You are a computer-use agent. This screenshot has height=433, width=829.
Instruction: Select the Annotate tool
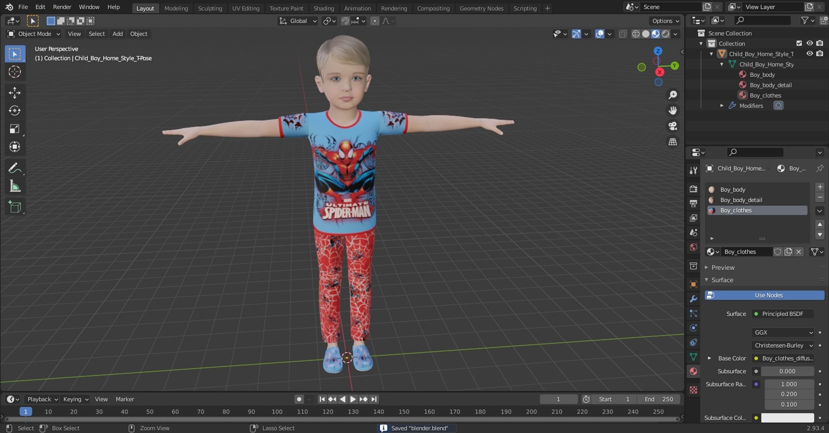15,168
